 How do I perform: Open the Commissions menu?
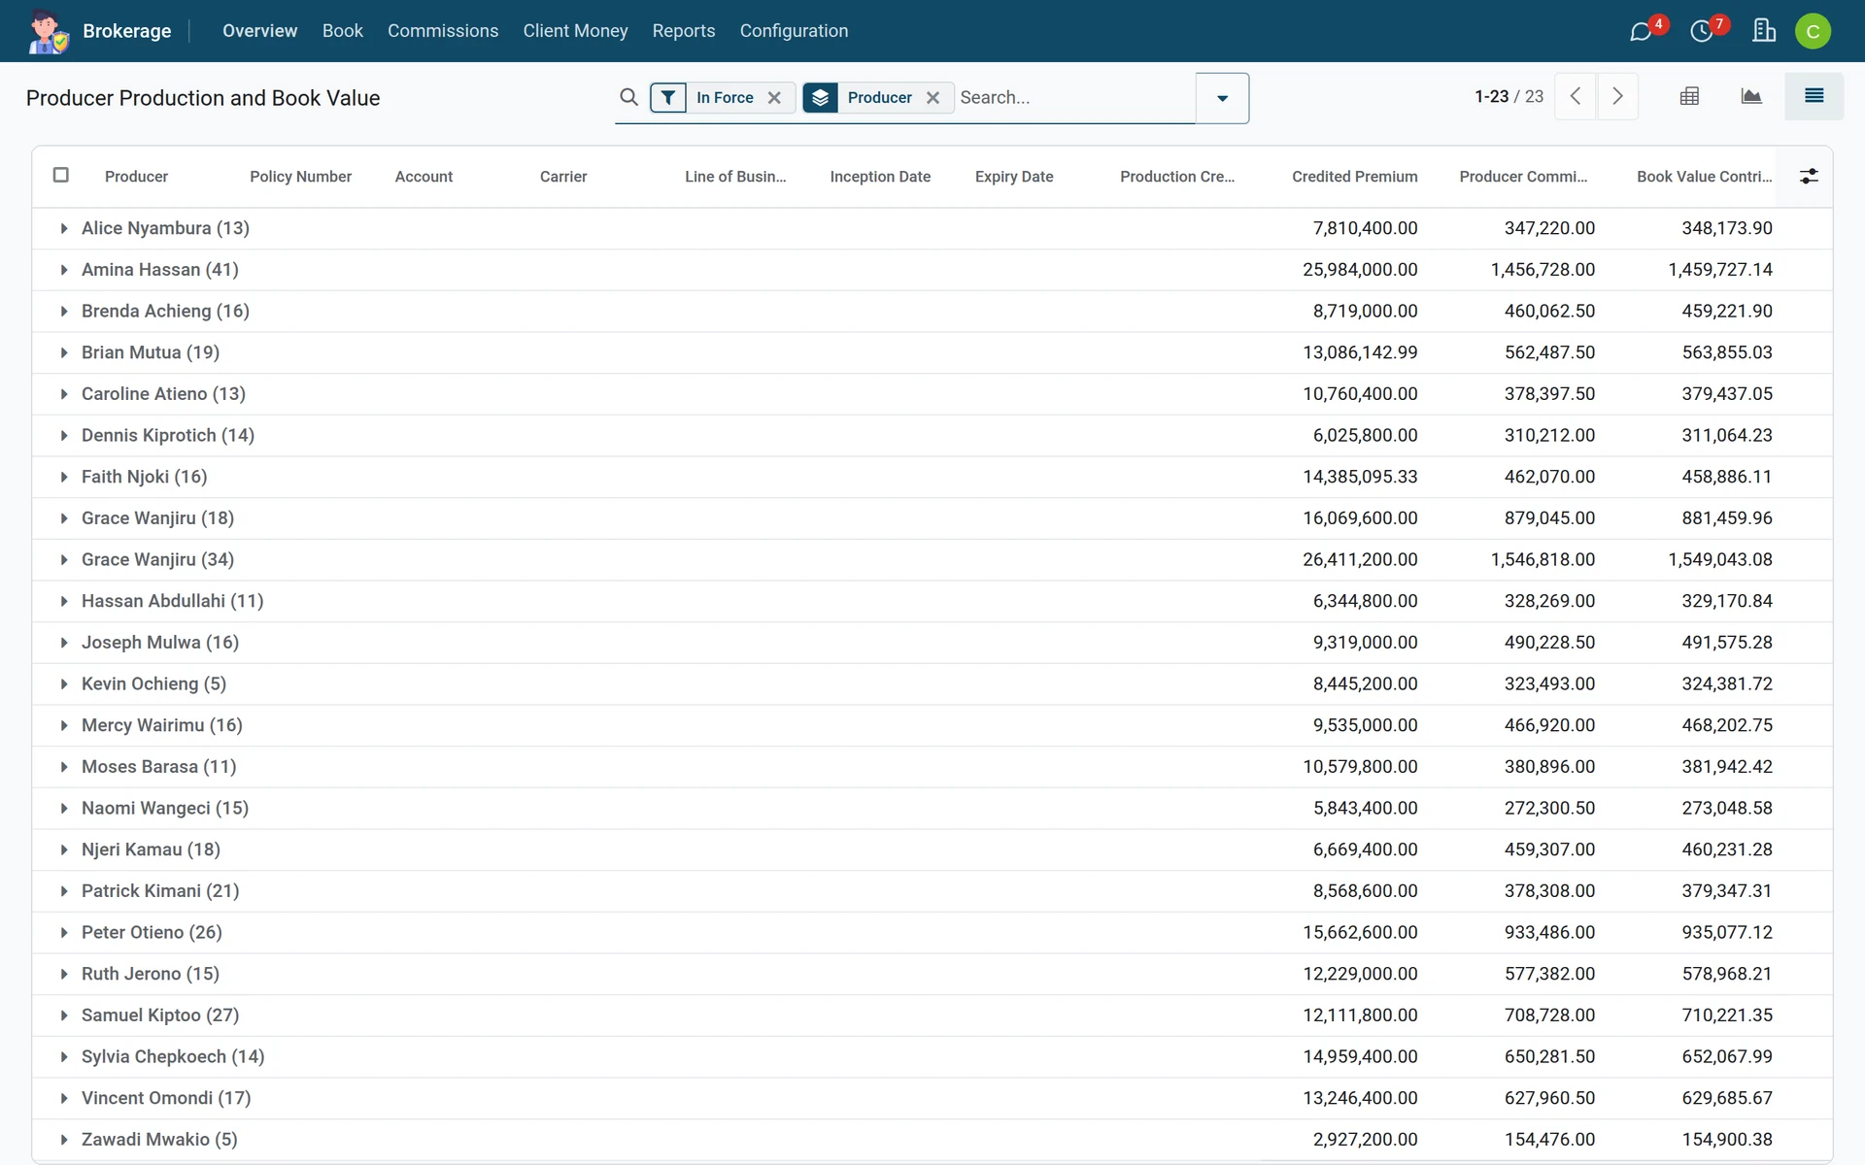(x=443, y=31)
